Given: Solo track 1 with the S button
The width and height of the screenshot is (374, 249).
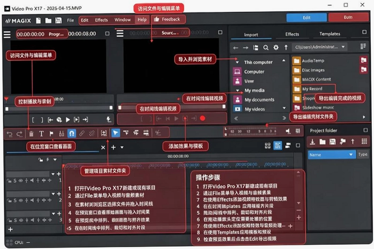Looking at the screenshot, I should pos(15,181).
